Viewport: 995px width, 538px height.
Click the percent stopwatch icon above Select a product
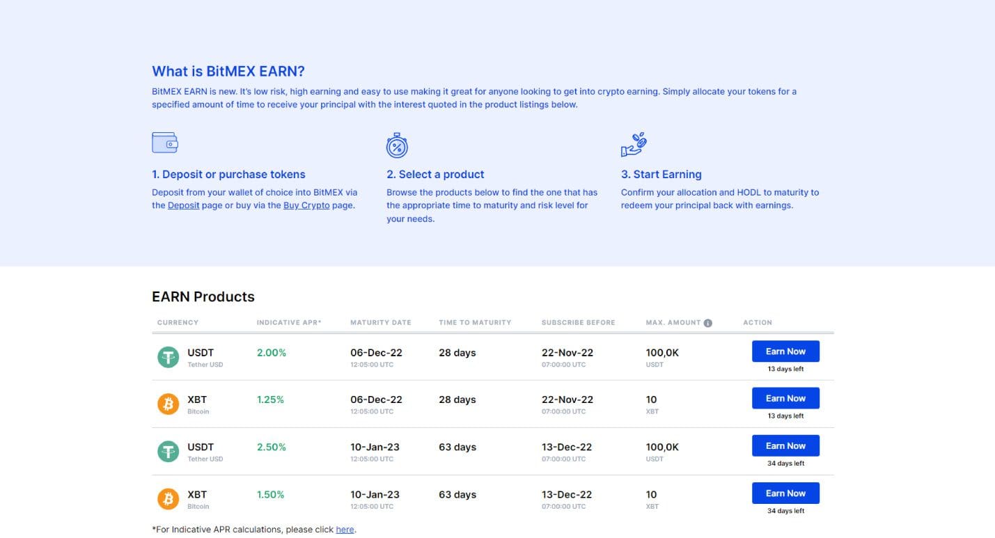point(397,145)
